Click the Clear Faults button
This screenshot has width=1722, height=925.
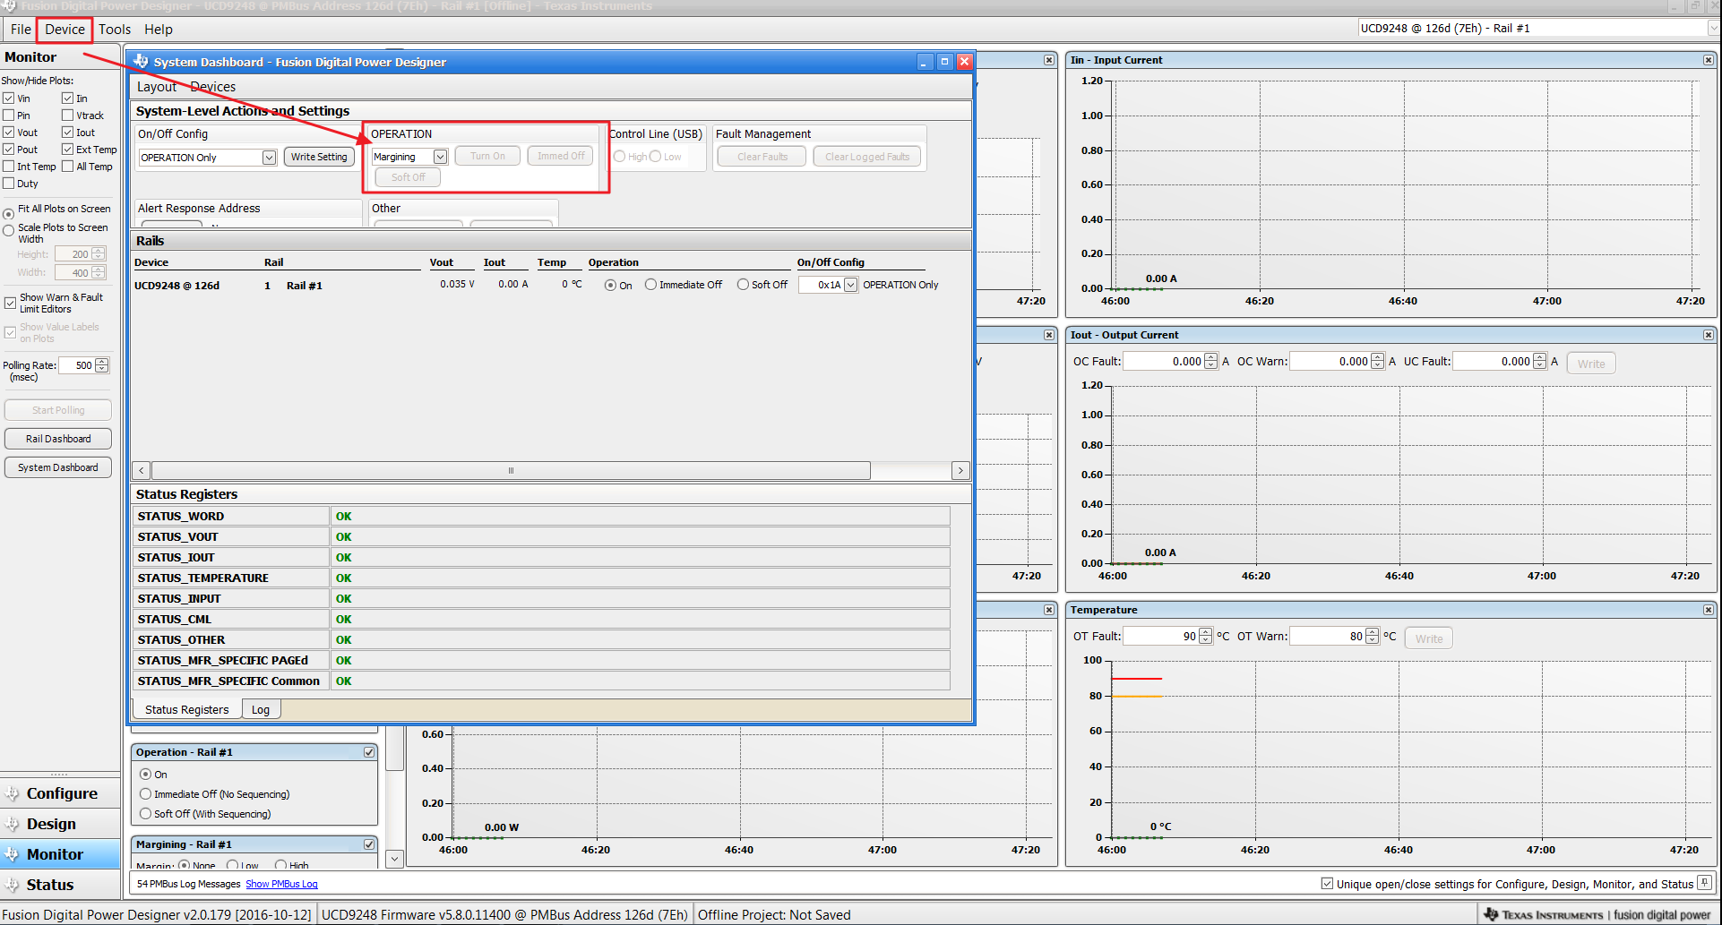click(x=762, y=157)
